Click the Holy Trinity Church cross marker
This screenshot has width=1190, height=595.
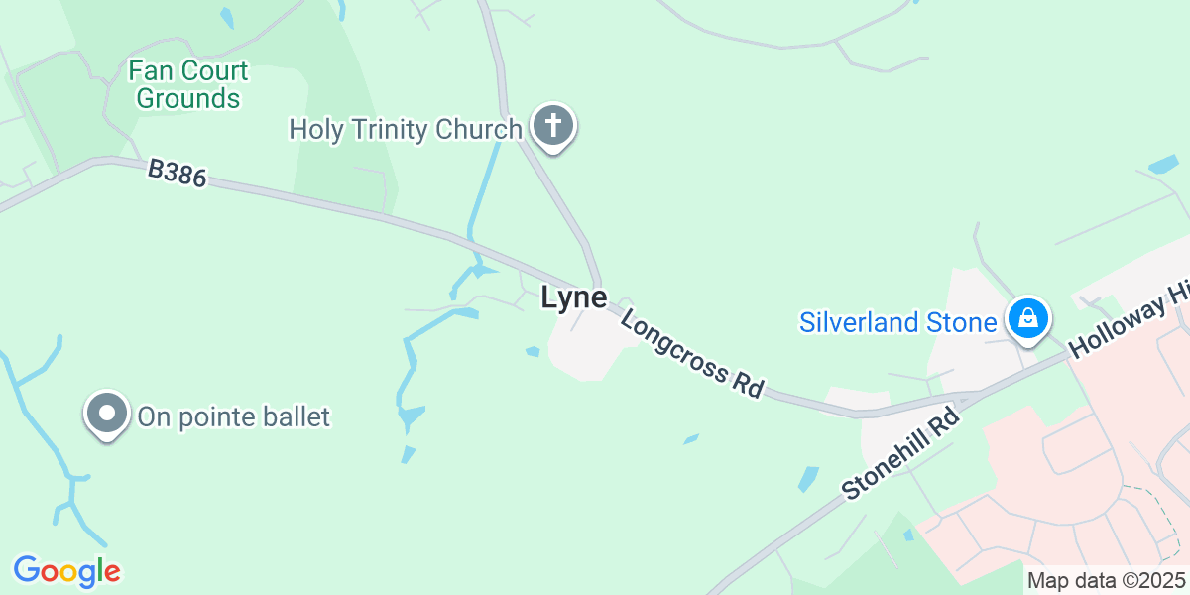(553, 127)
